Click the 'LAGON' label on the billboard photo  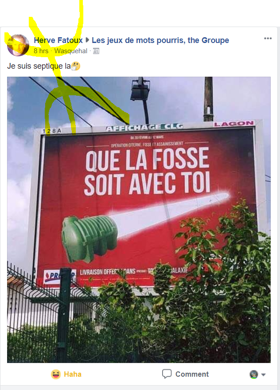(234, 124)
